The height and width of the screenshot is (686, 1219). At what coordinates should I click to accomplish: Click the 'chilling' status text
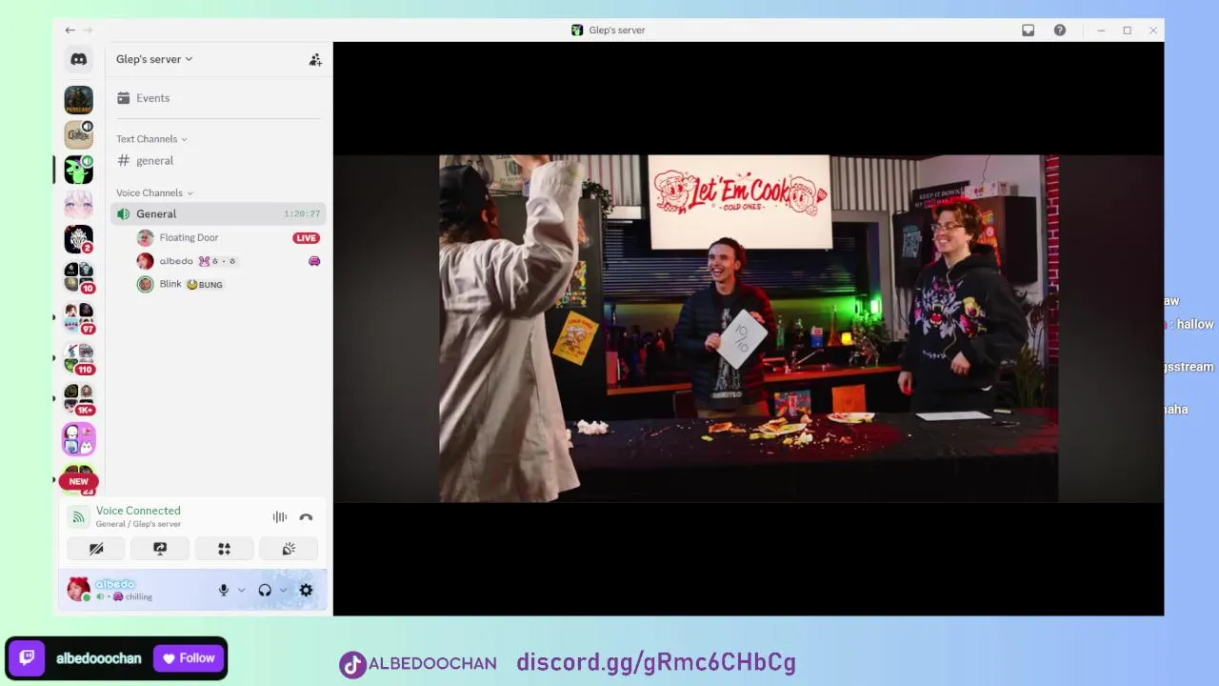point(138,597)
